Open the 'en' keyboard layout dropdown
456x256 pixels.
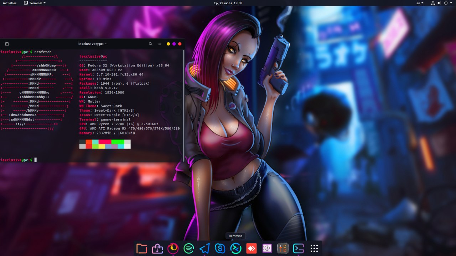click(x=420, y=3)
